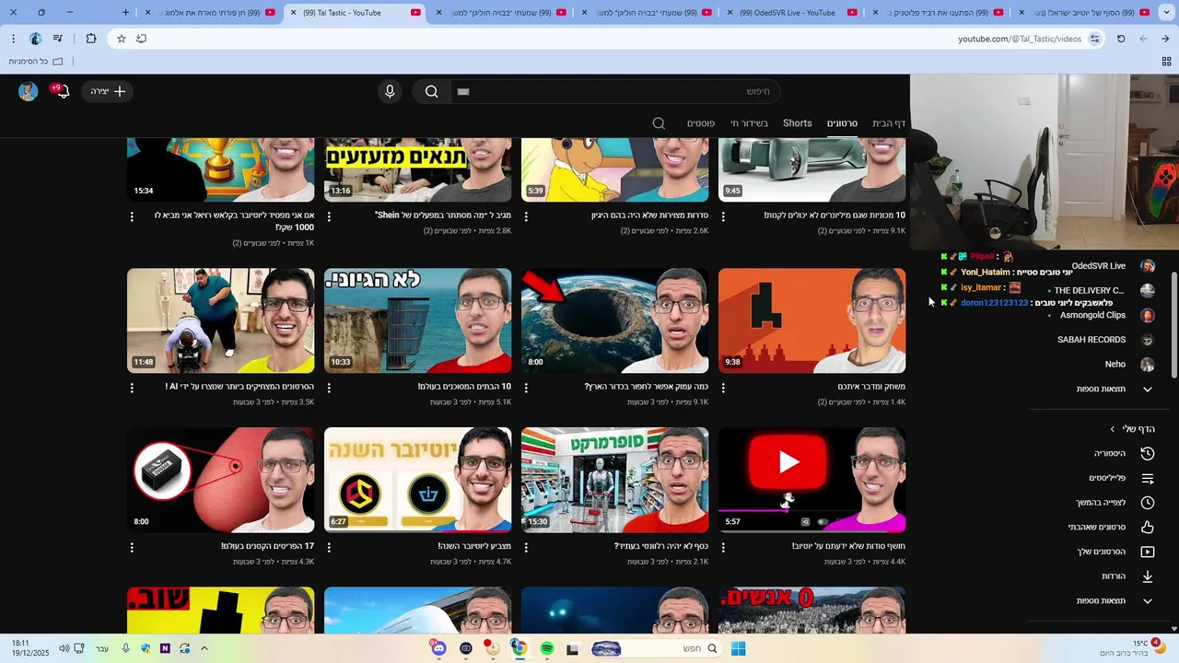Image resolution: width=1179 pixels, height=663 pixels.
Task: Open video titled מצביע ליוטיובר השנה!
Action: point(474,546)
